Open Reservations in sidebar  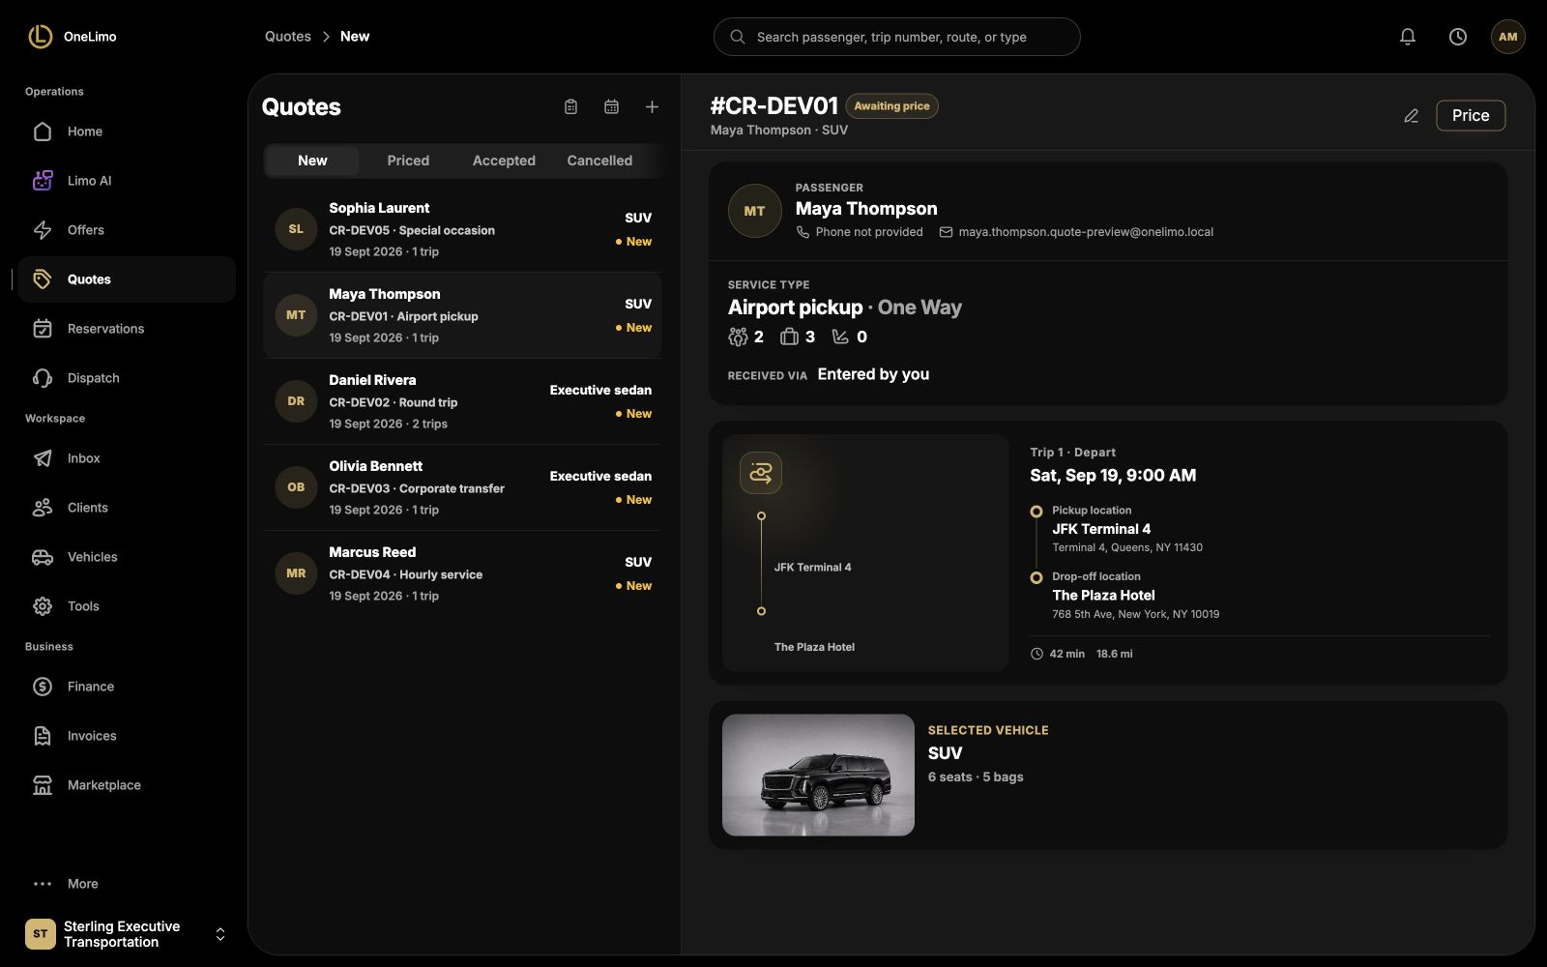tap(127, 329)
